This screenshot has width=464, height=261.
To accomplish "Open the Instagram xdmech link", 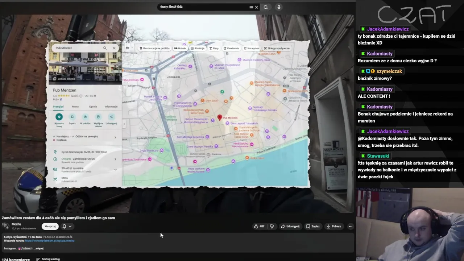I will pos(25,248).
